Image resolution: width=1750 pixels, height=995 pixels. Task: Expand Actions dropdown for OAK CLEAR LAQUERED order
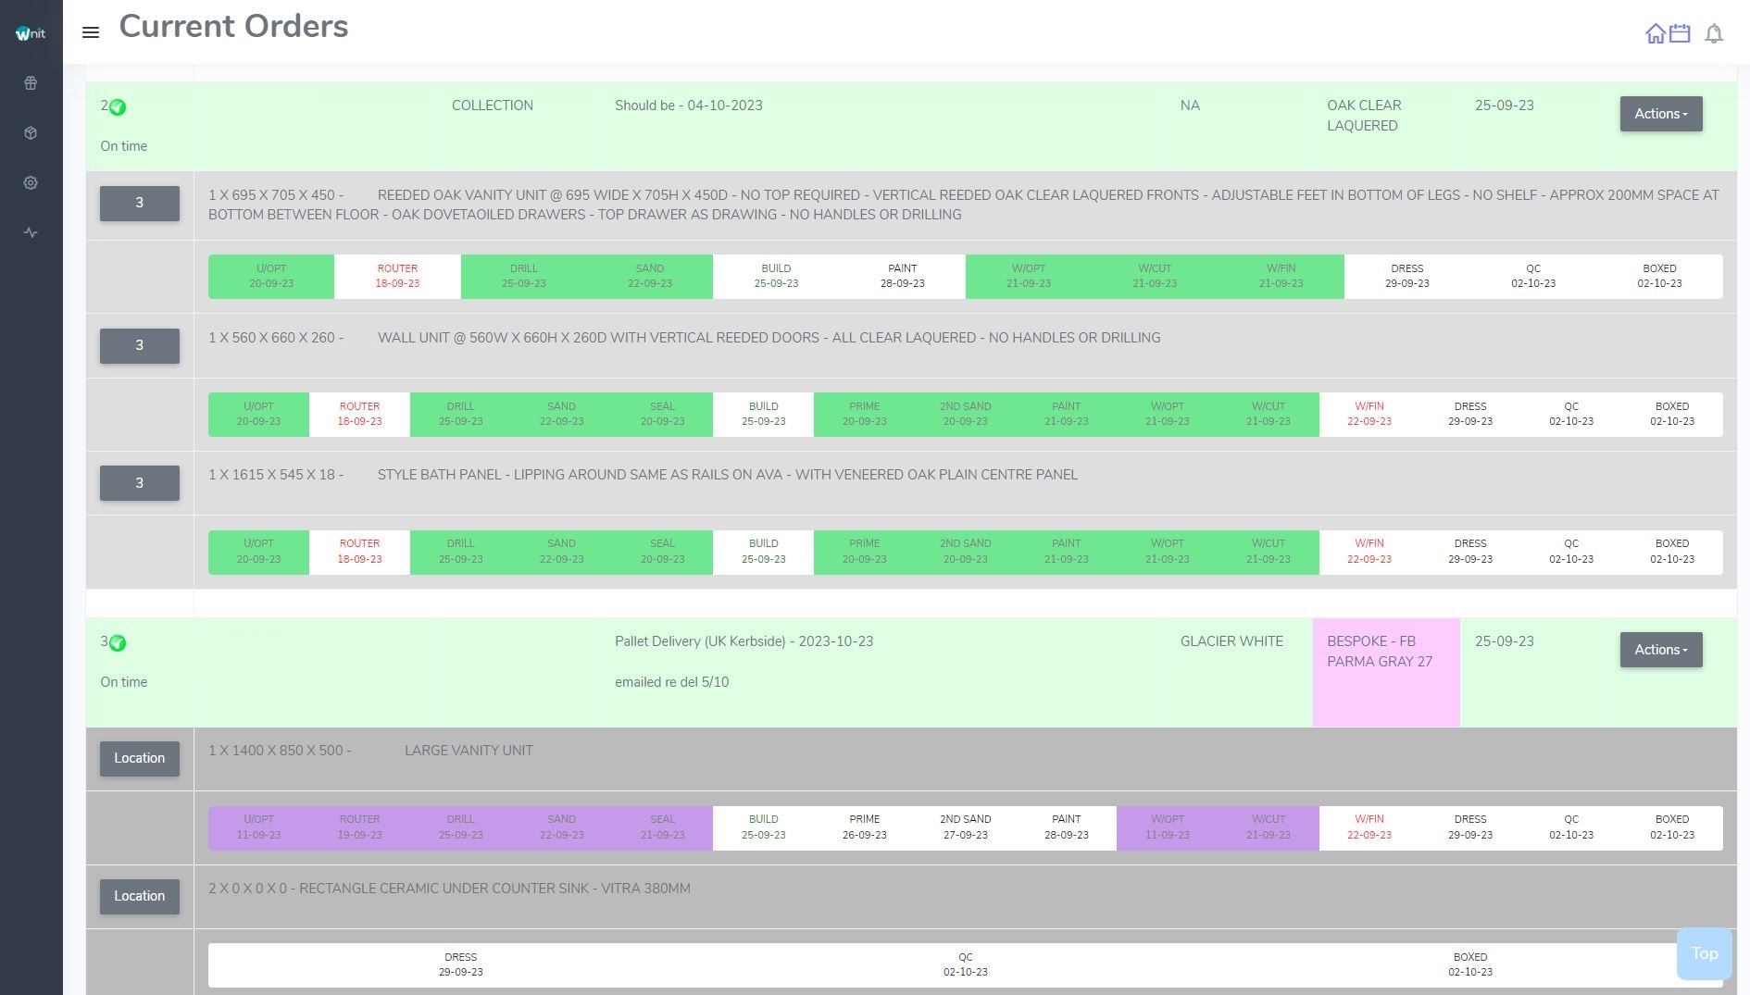1660,114
